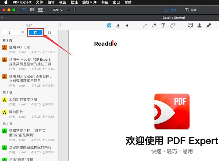Open the 窗口 menu
The height and width of the screenshot is (161, 219).
(116, 2)
